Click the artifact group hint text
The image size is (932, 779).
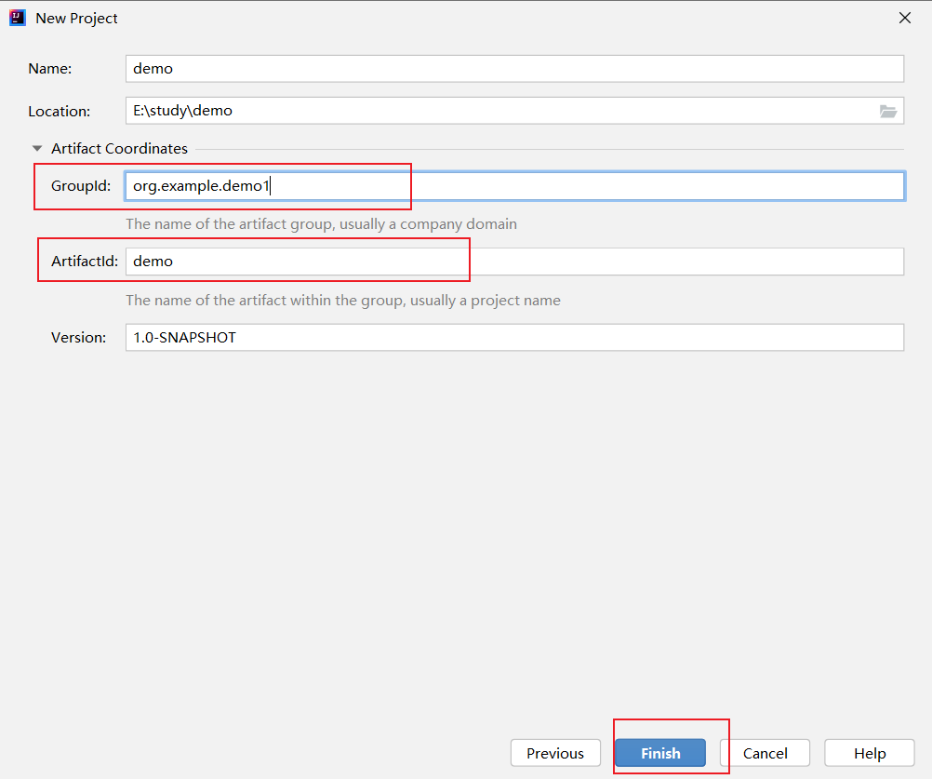tap(321, 224)
